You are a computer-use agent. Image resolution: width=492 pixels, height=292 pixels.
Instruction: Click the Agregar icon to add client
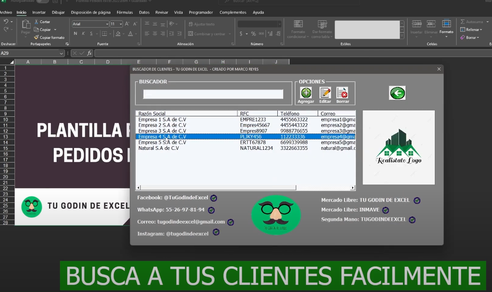click(306, 94)
